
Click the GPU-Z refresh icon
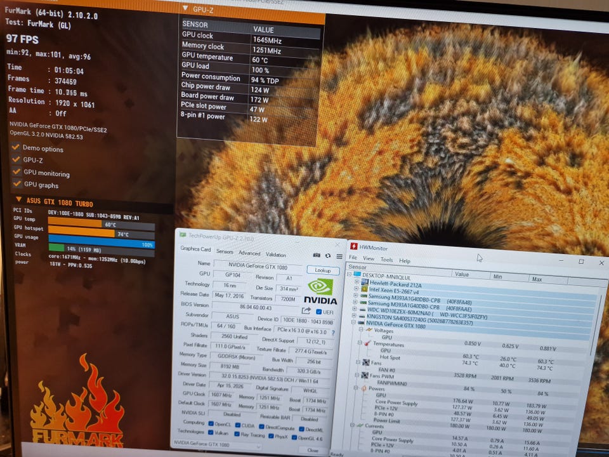tap(328, 256)
